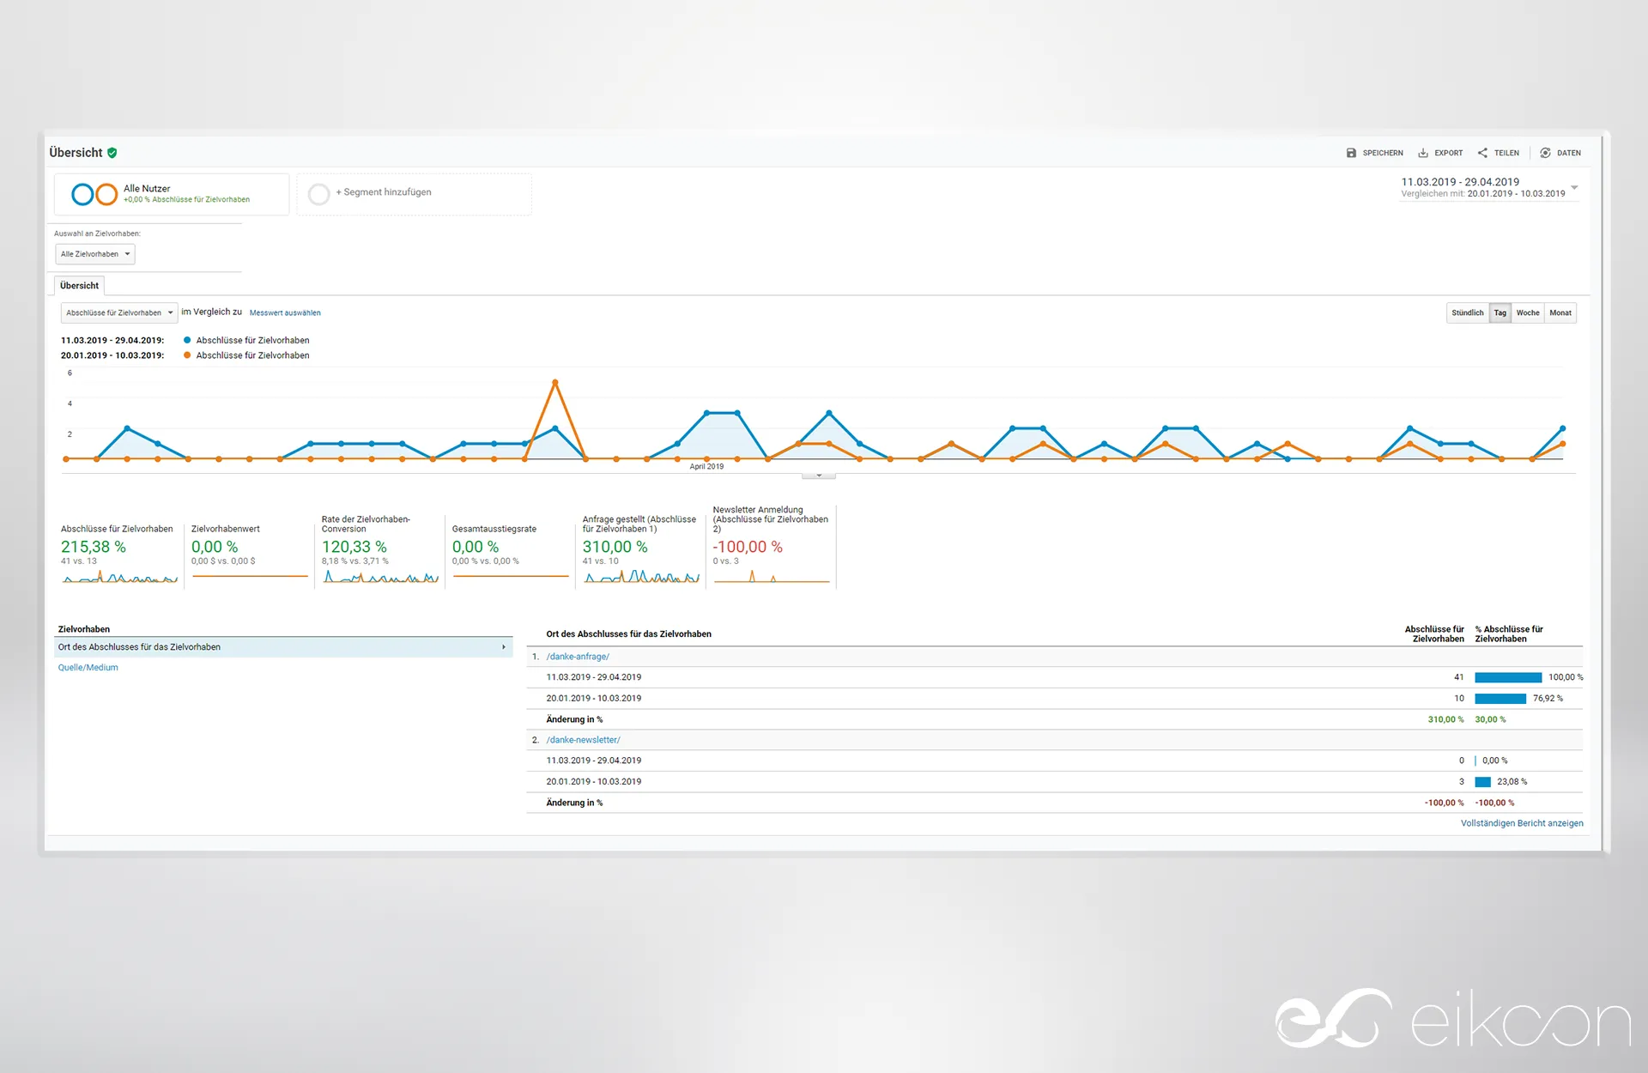Open the date range picker dropdown
1648x1073 pixels.
click(1574, 187)
